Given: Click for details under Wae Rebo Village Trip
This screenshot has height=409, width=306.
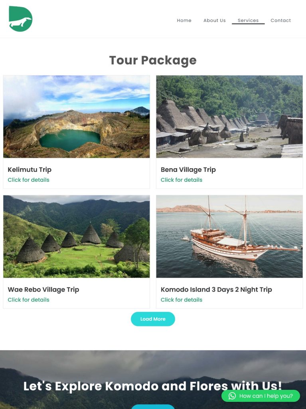Looking at the screenshot, I should (29, 300).
